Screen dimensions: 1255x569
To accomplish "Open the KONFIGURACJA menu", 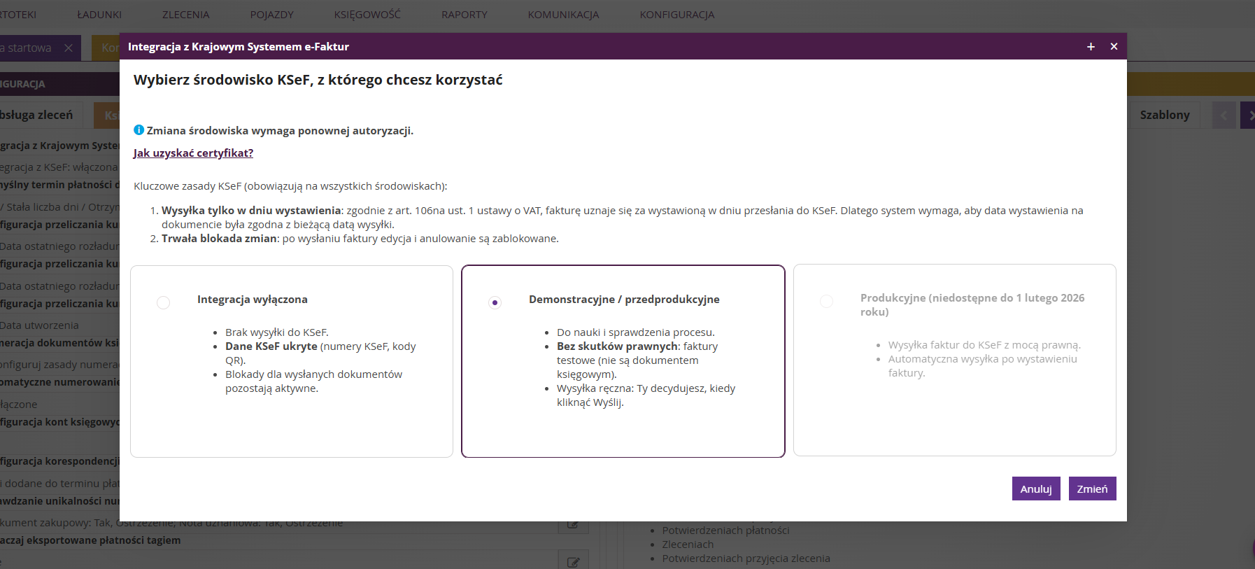I will click(677, 15).
